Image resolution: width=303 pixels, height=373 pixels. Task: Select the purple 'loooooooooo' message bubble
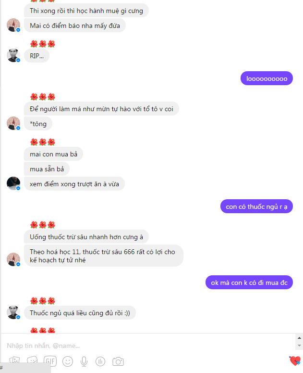(x=267, y=78)
